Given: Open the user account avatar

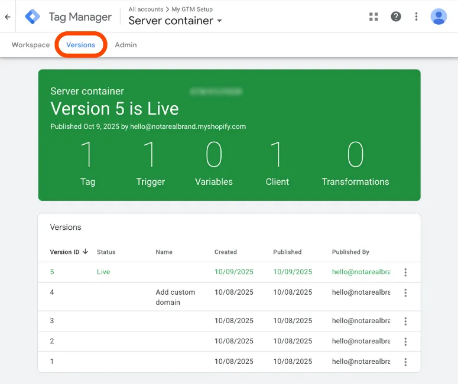Looking at the screenshot, I should click(x=438, y=17).
